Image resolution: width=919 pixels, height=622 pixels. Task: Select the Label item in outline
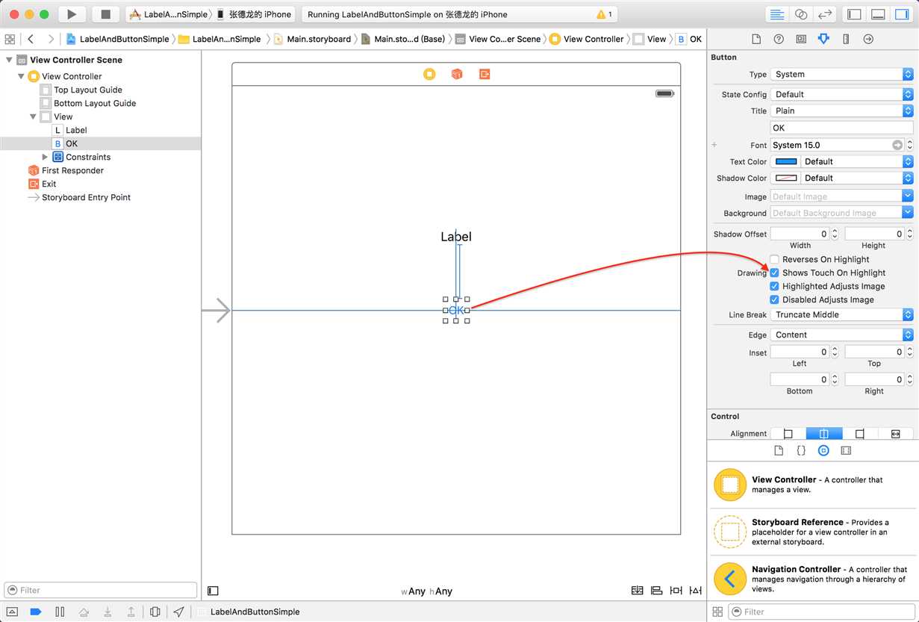click(76, 130)
